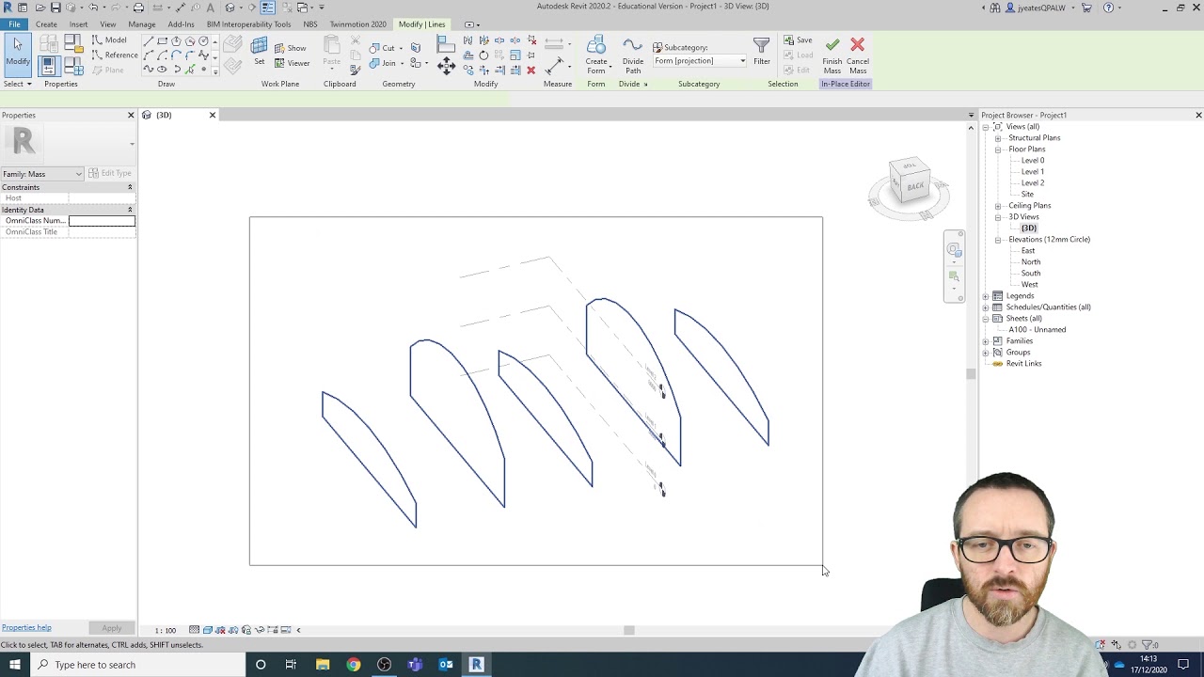Open the Insert ribbon tab
Image resolution: width=1204 pixels, height=677 pixels.
tap(78, 24)
